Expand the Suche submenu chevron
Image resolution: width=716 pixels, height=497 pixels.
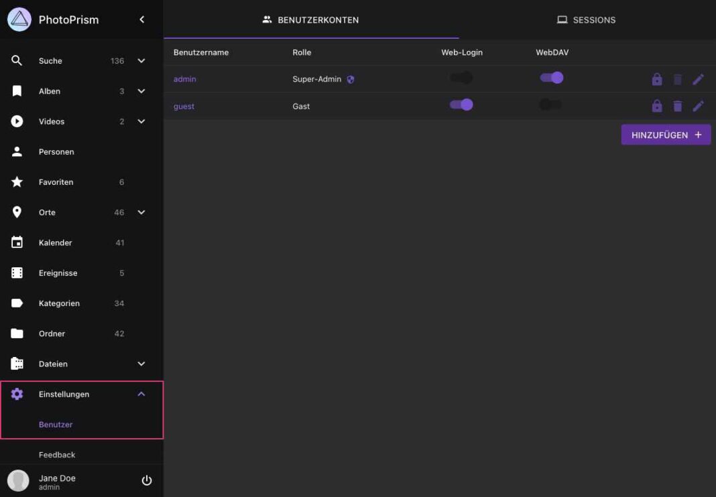tap(141, 61)
